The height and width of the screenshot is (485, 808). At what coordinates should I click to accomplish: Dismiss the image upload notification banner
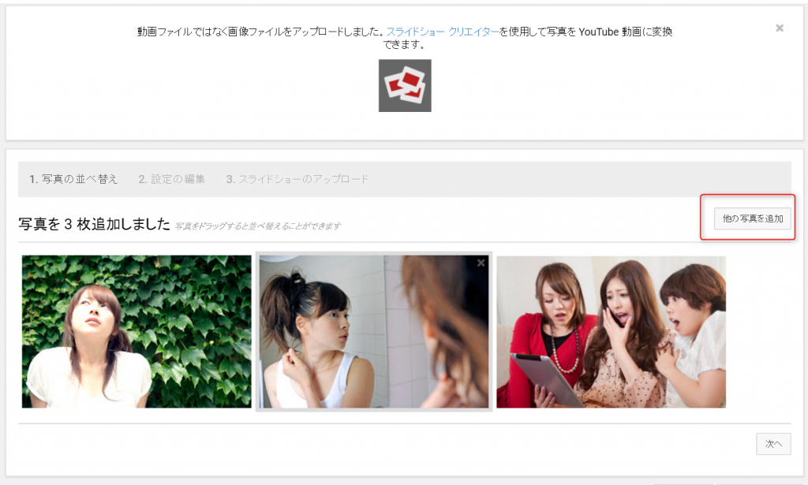click(x=780, y=28)
